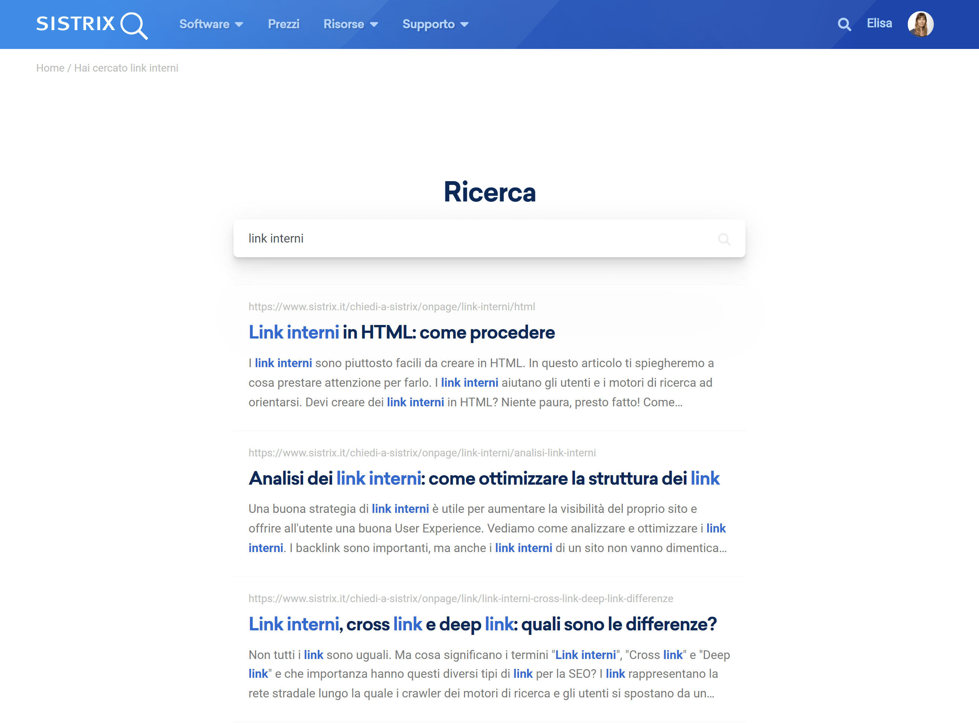Viewport: 979px width, 723px height.
Task: Click Home breadcrumb navigation link
Action: (50, 69)
